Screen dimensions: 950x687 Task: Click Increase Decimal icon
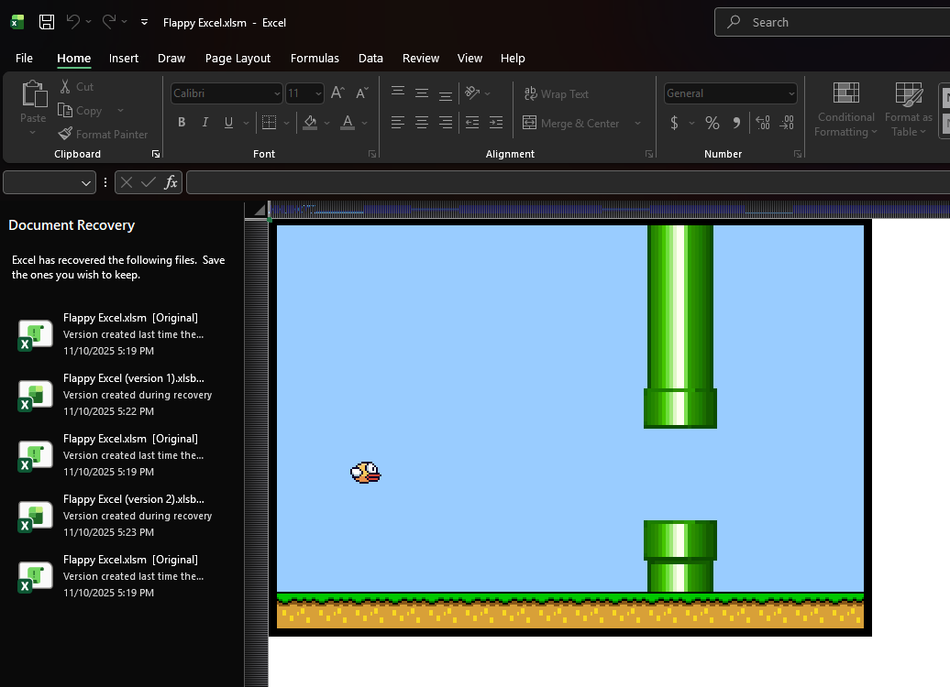763,123
